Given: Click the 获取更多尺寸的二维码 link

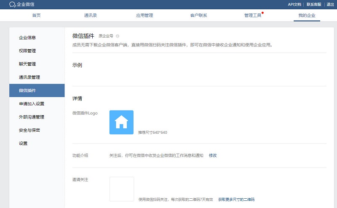Looking at the screenshot, I should (236, 200).
